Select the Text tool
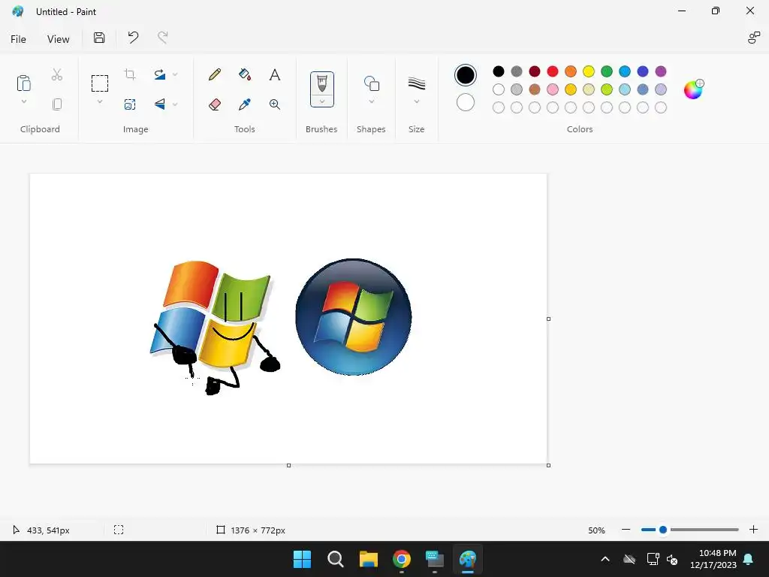The height and width of the screenshot is (577, 769). click(x=275, y=74)
